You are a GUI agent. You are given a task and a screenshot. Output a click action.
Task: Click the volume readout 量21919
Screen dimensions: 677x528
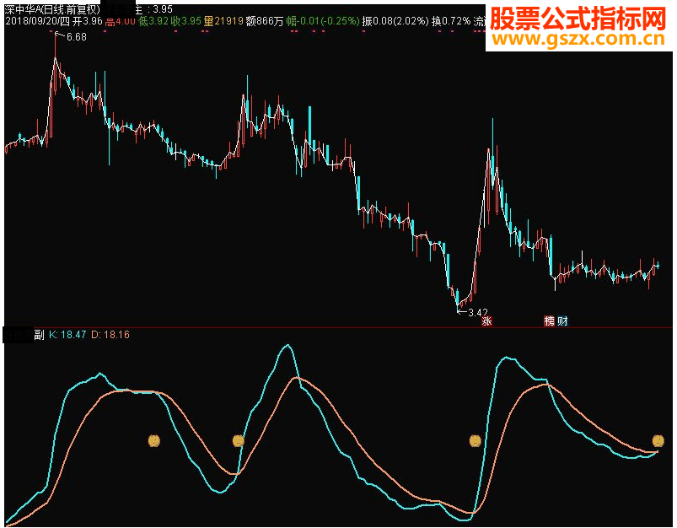pos(223,21)
